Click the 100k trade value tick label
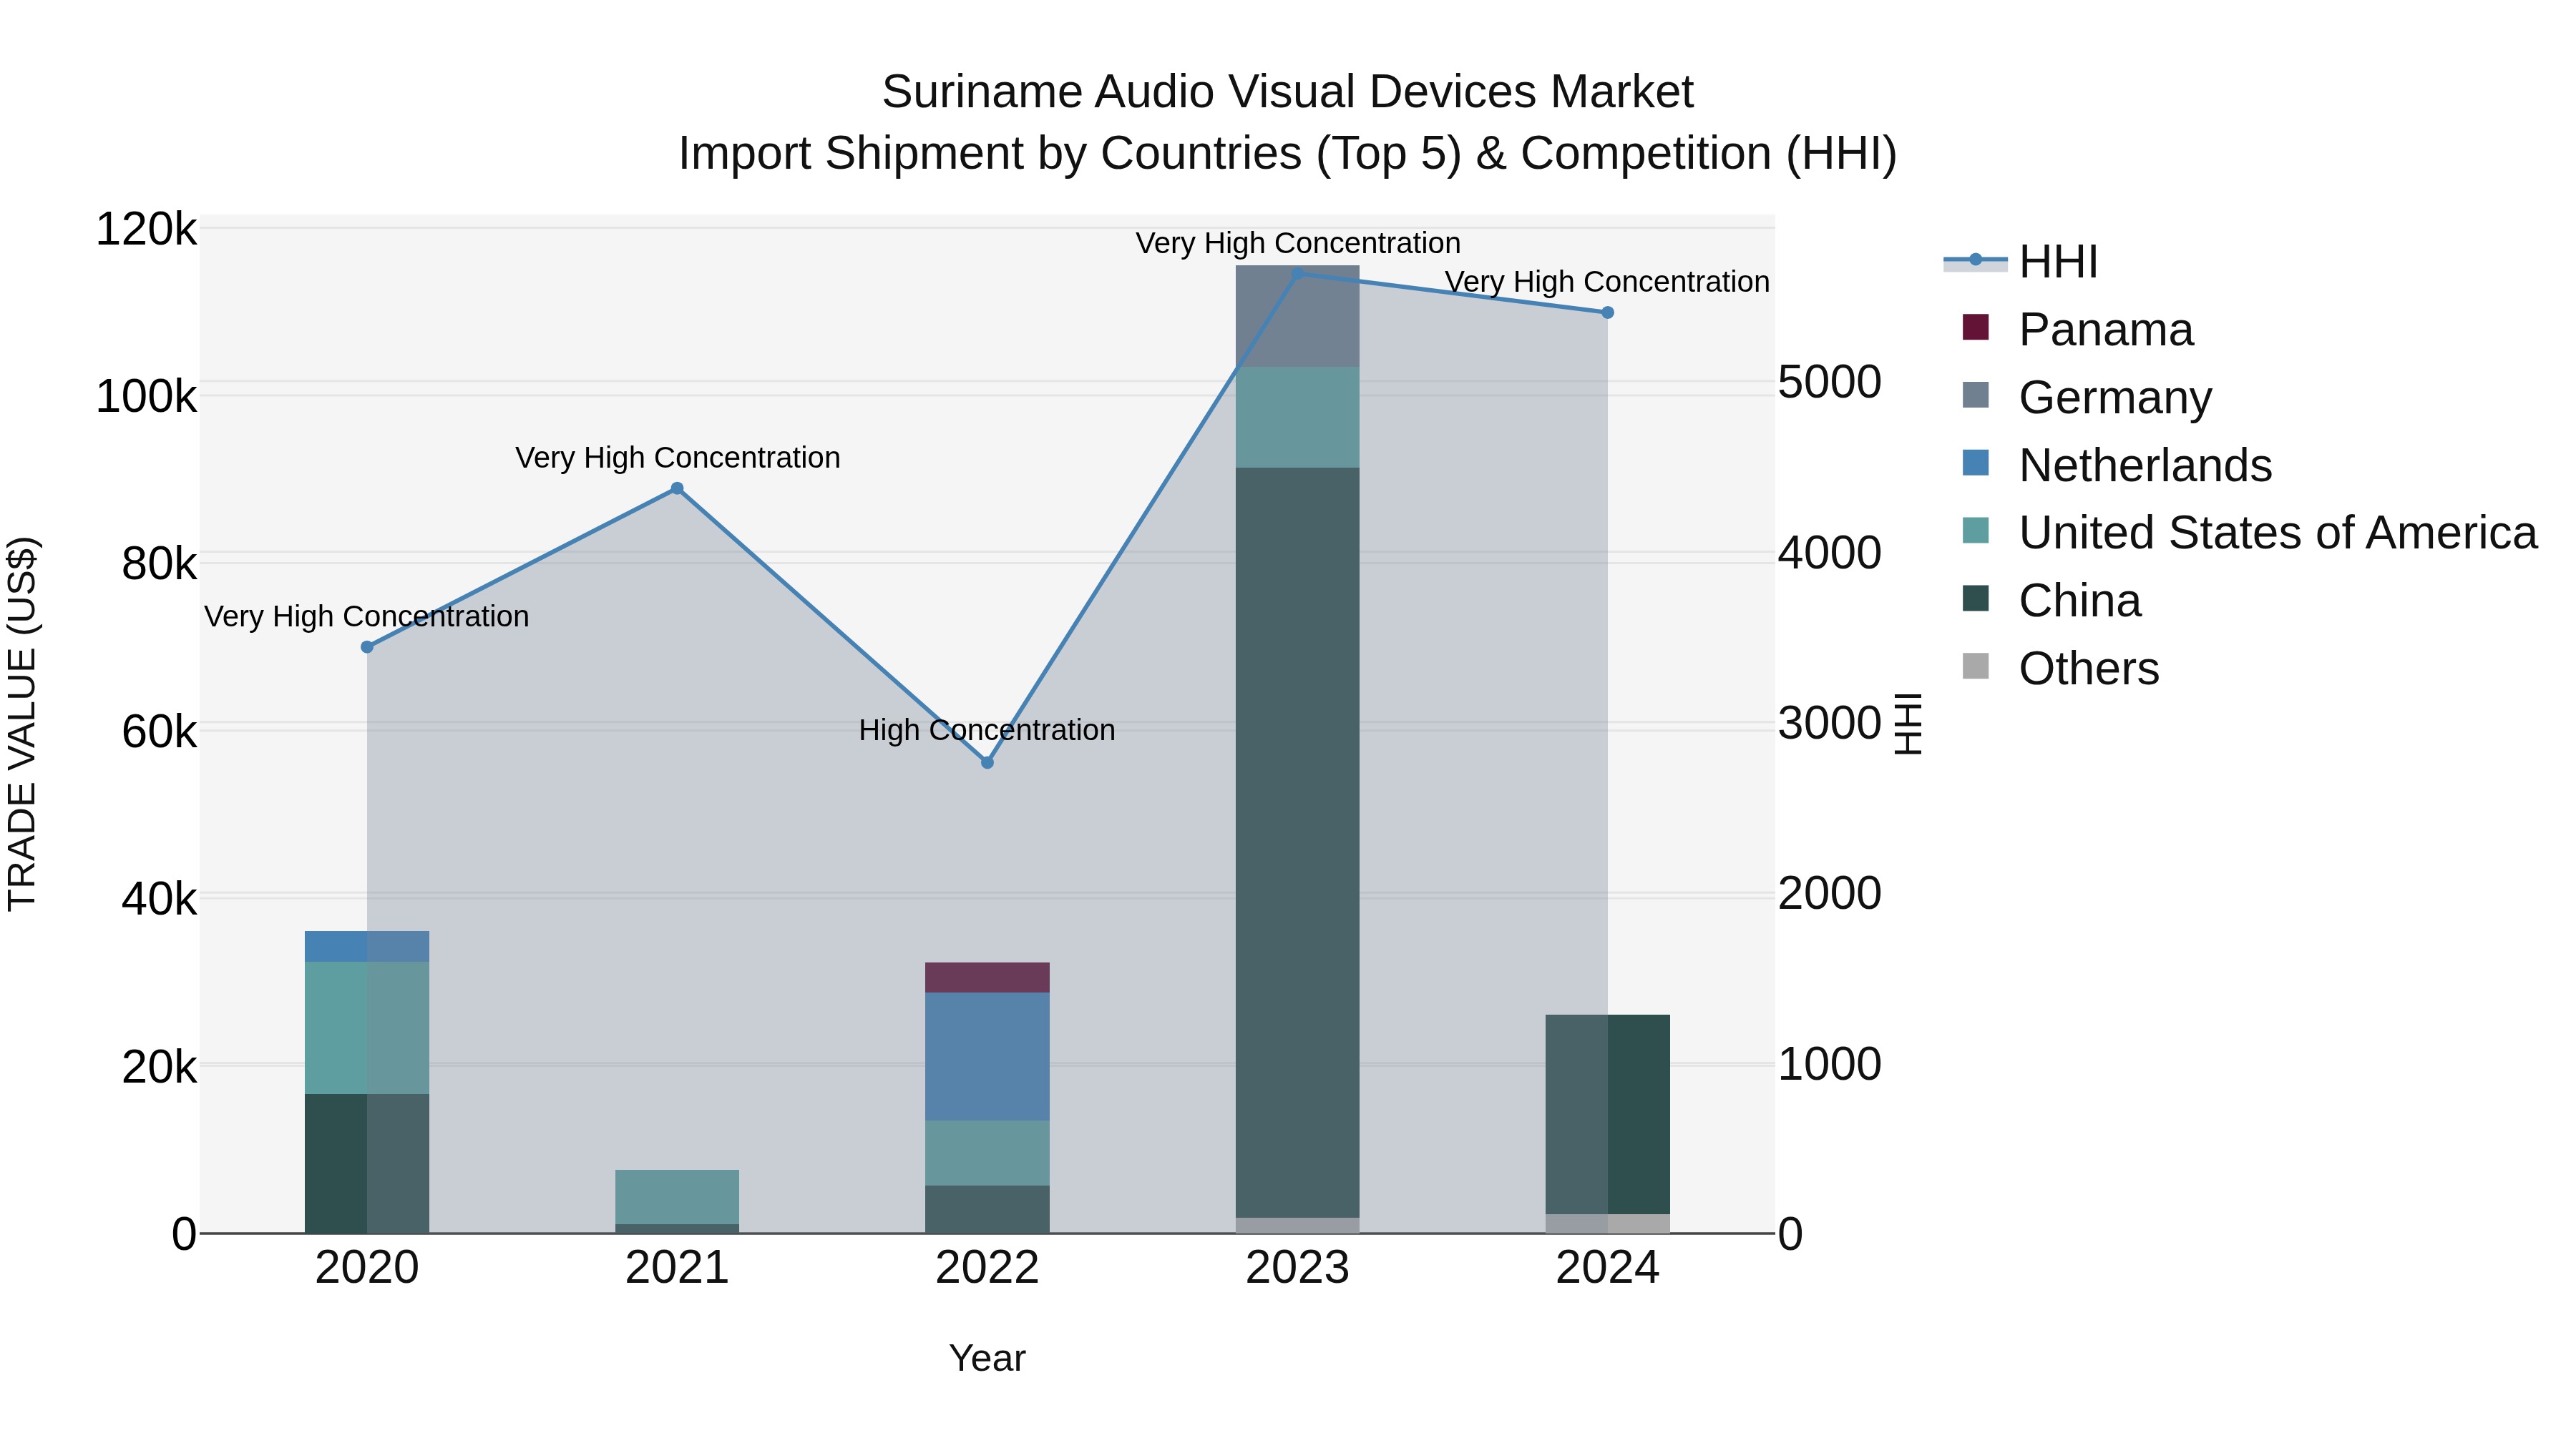 click(x=147, y=397)
